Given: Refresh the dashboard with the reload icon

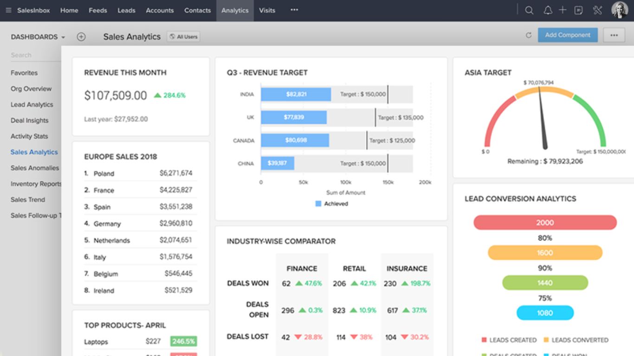Looking at the screenshot, I should tap(530, 35).
